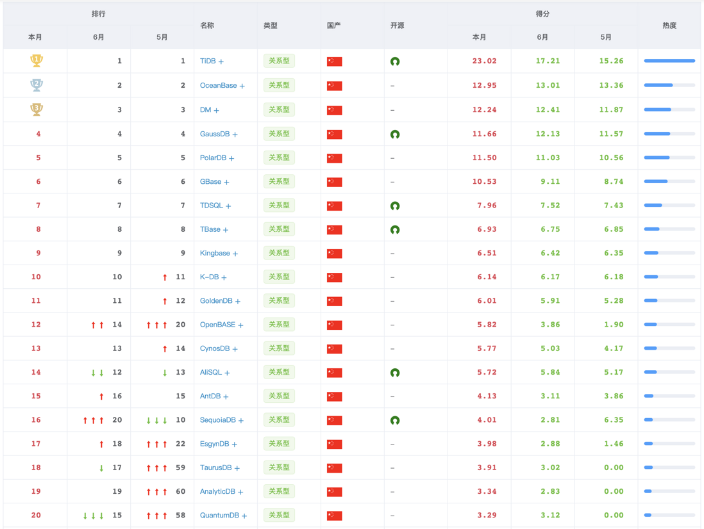Image resolution: width=704 pixels, height=529 pixels.
Task: Open the OpenBASE database link
Action: pyautogui.click(x=221, y=325)
